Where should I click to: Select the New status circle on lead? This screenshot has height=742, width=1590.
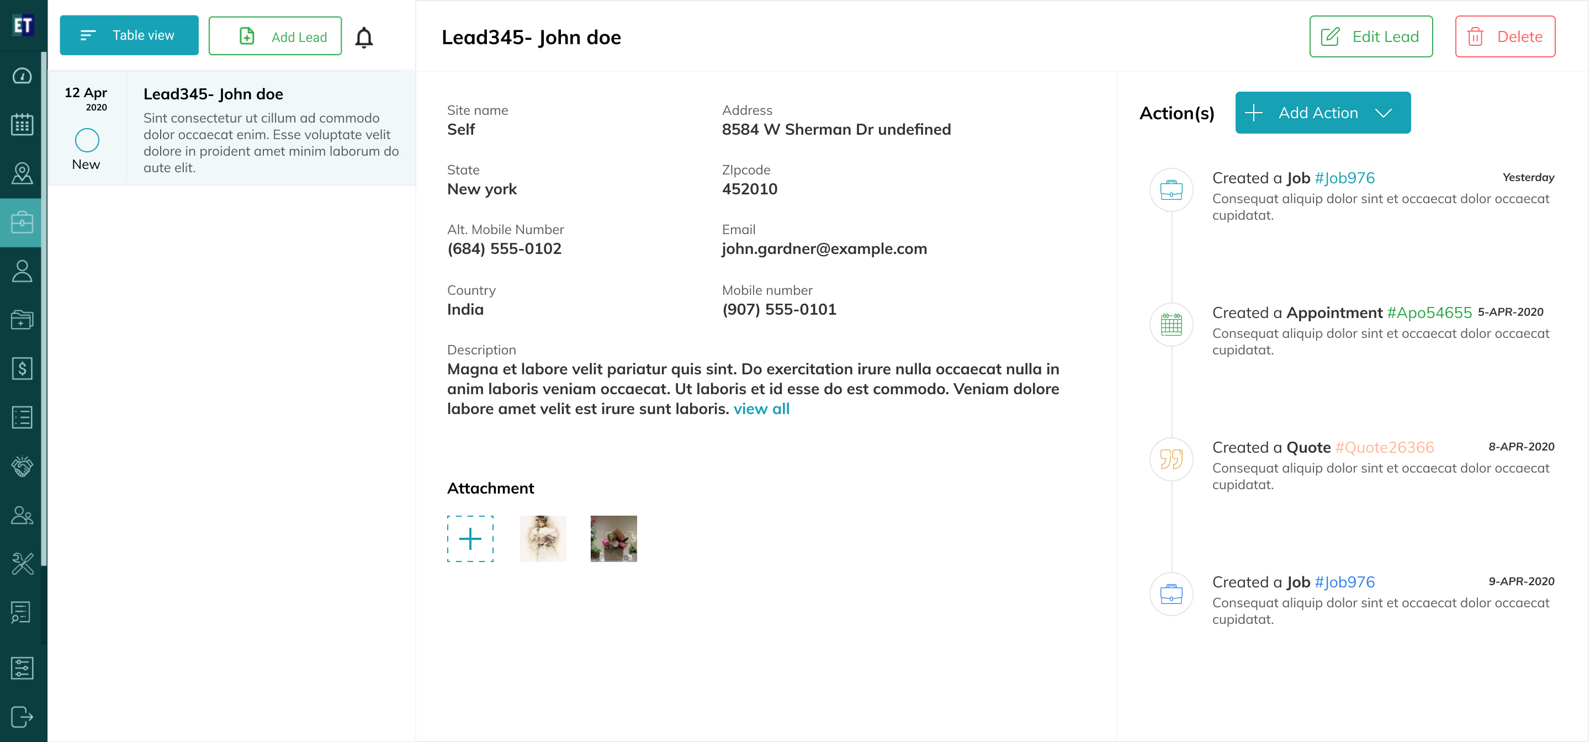click(x=87, y=140)
